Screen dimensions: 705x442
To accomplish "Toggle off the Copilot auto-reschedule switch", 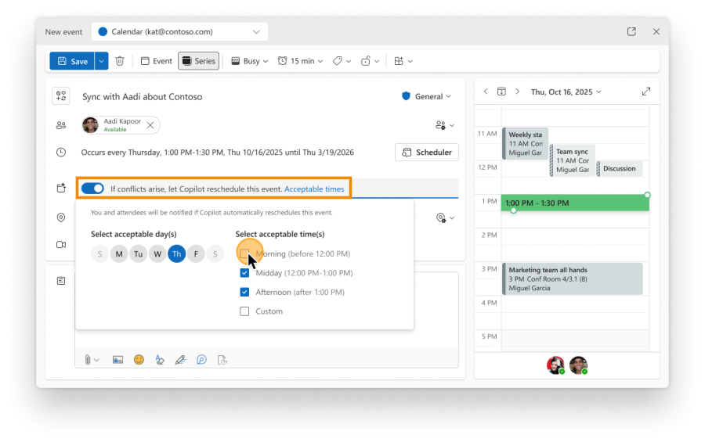I will click(92, 189).
